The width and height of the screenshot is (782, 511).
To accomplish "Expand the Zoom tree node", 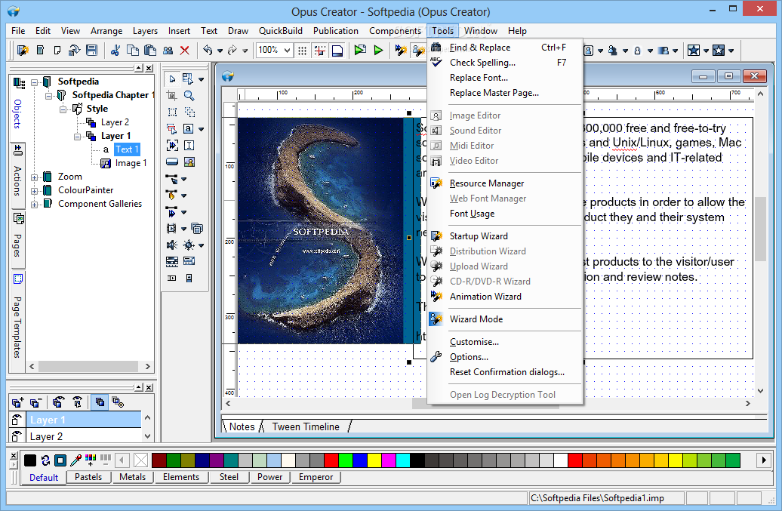I will (35, 177).
